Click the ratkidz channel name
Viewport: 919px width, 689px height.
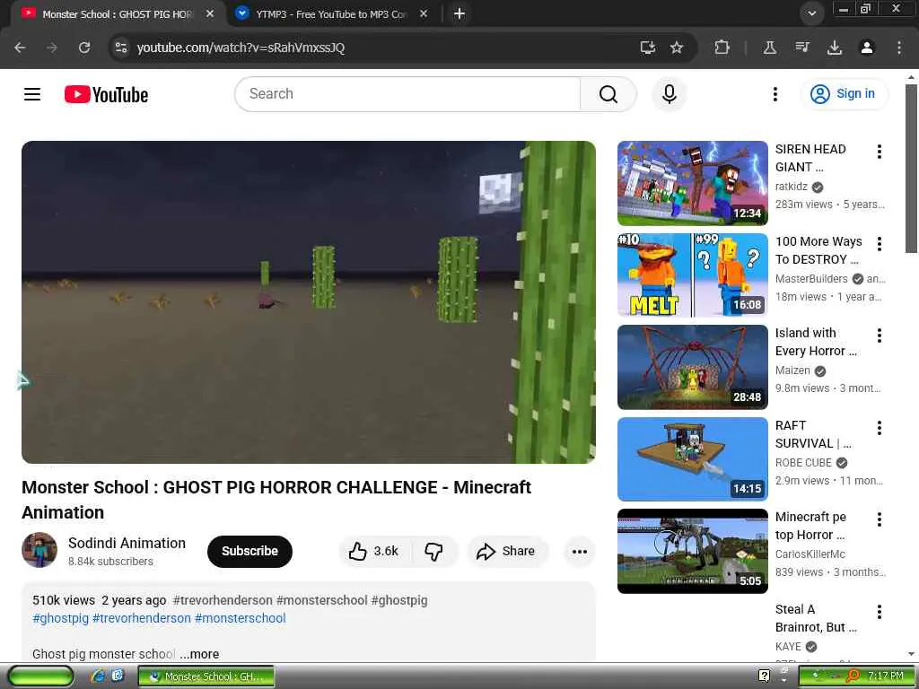tap(792, 187)
